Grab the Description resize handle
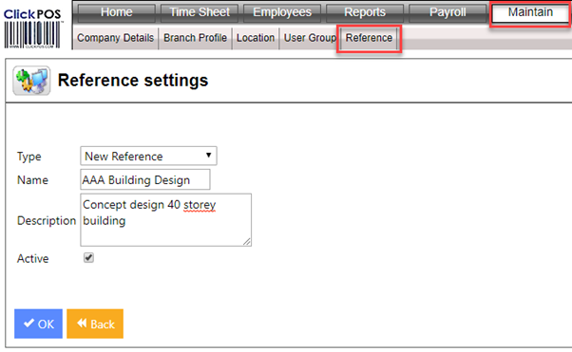572x352 pixels. (x=247, y=242)
